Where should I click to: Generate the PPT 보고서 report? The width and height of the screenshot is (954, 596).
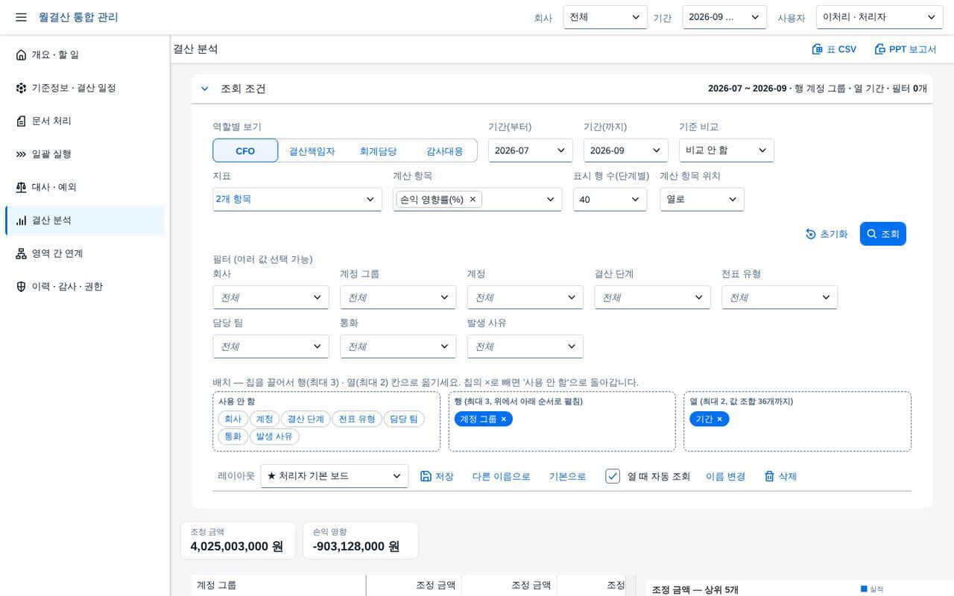[x=906, y=49]
